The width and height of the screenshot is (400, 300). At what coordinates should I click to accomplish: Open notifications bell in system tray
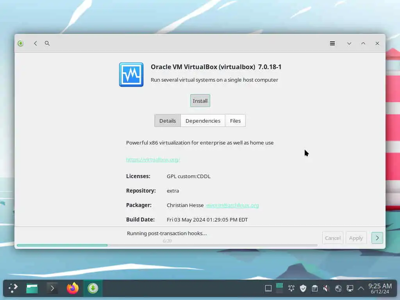(x=291, y=288)
